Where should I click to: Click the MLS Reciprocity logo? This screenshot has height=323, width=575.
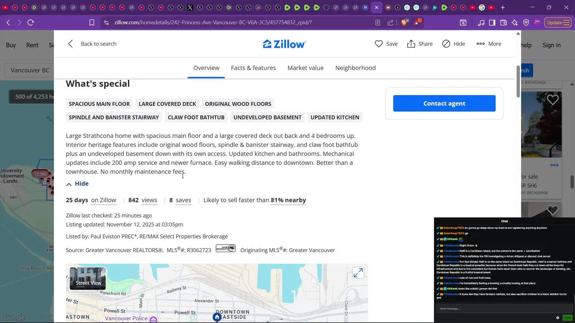pyautogui.click(x=226, y=248)
